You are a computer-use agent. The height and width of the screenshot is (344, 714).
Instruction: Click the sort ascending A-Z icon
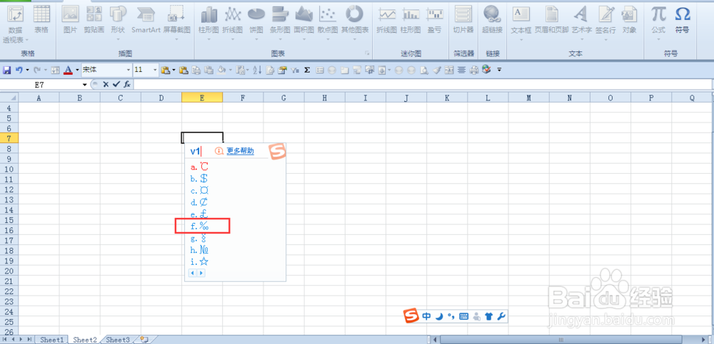pos(257,70)
